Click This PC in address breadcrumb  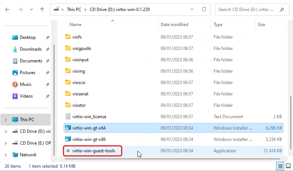click(x=75, y=10)
